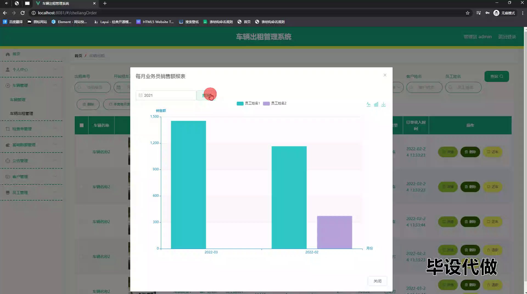
Task: Expand 检查单管理 sidebar menu
Action: 31,129
